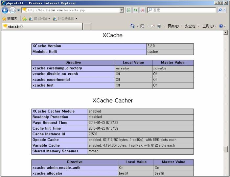This screenshot has height=177, width=230.
Task: Select the xcache.disable_on_crash directive cell
Action: point(73,74)
